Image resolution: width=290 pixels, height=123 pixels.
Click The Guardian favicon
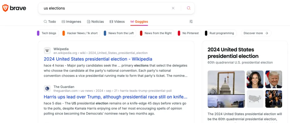47,89
